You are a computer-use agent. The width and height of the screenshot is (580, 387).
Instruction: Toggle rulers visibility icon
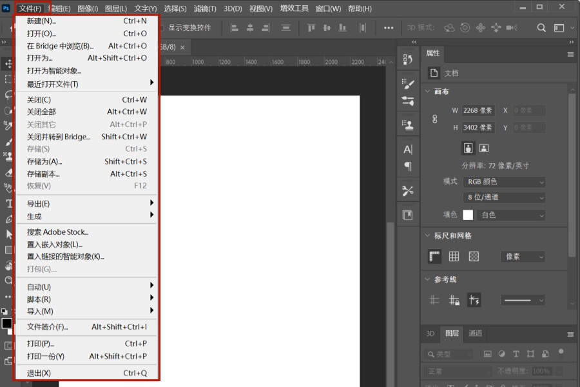(x=434, y=256)
